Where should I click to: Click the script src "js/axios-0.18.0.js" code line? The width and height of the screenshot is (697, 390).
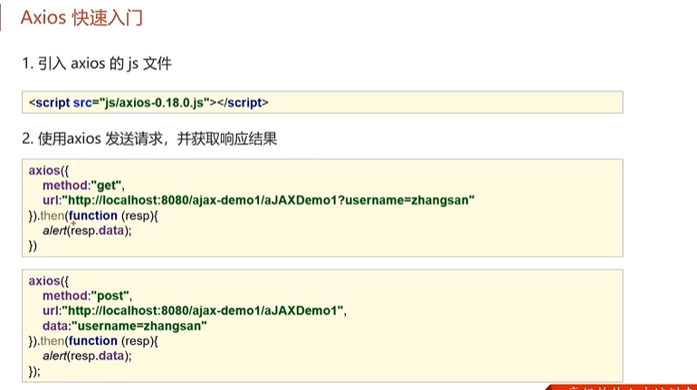pyautogui.click(x=148, y=102)
